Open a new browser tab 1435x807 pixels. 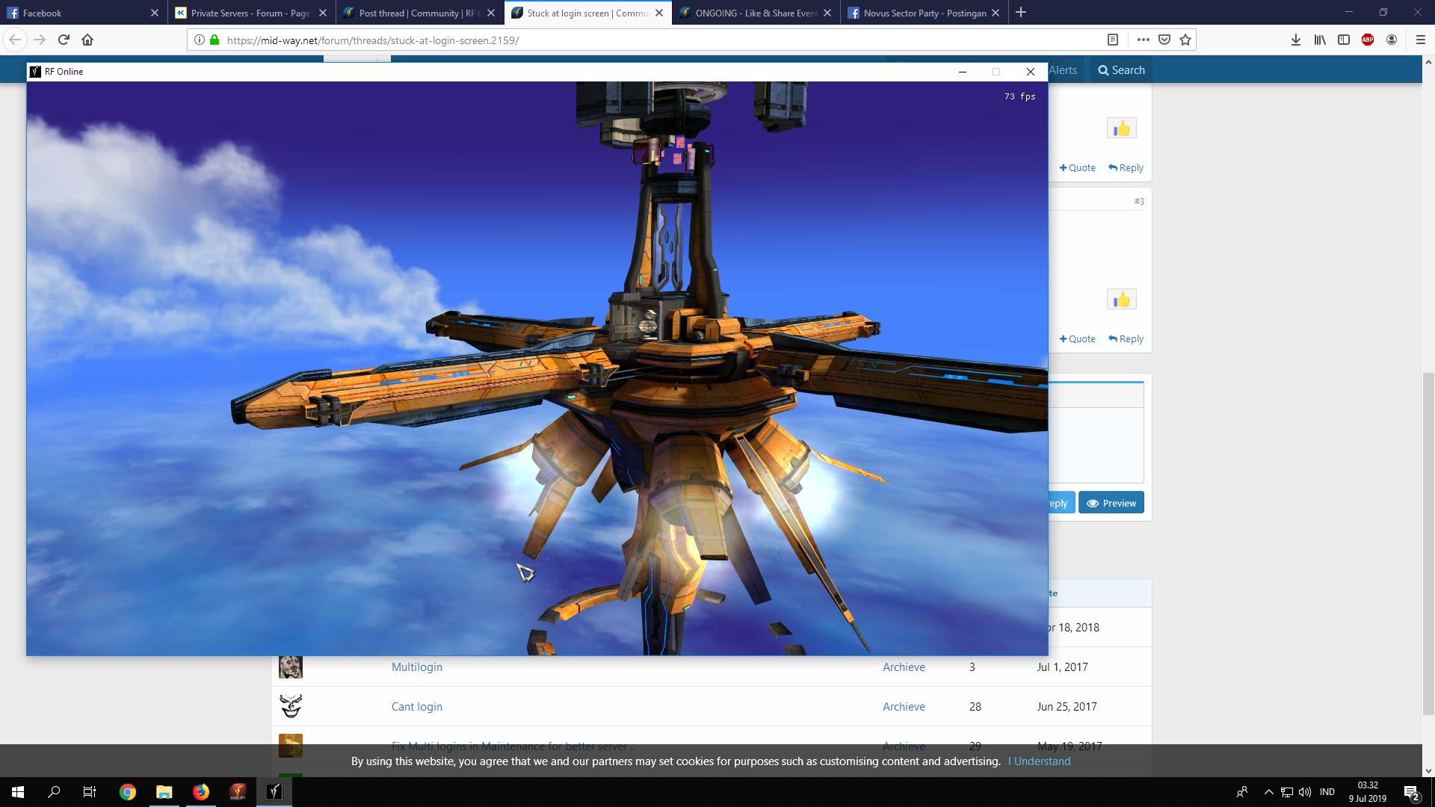1021,12
